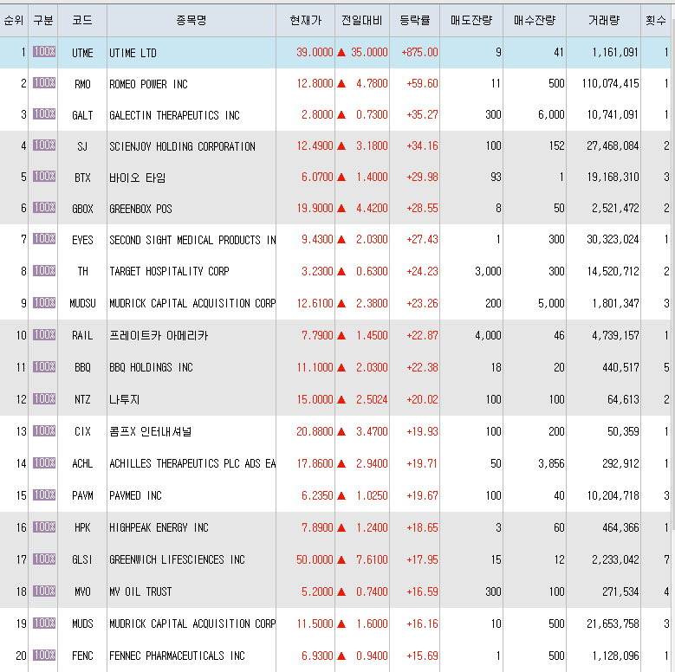Select GALECTIN THERAPEUTICS INC stock name
Image resolution: width=675 pixels, height=672 pixels.
[174, 115]
